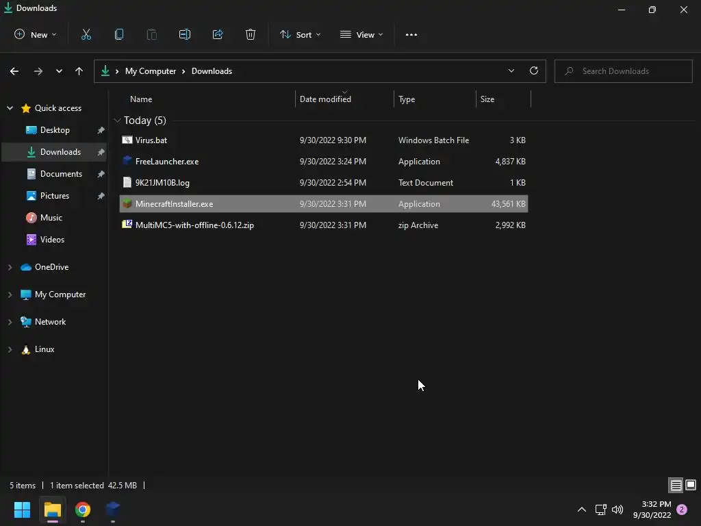Switch to large thumbnails view icon
701x526 pixels.
[x=691, y=485]
